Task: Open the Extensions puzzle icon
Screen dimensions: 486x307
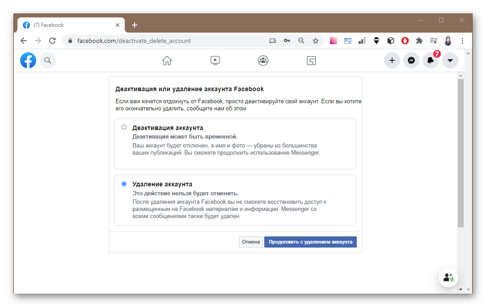Action: tap(419, 41)
